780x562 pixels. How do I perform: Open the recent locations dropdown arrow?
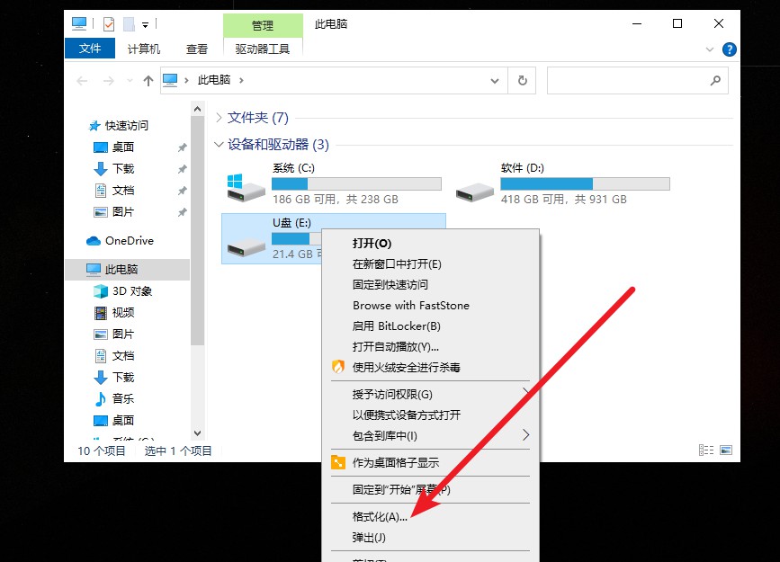coord(130,81)
